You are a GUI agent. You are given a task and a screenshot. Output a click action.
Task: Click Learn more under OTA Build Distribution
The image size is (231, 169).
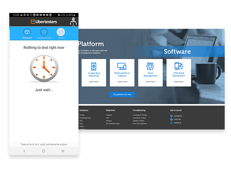pos(178,82)
